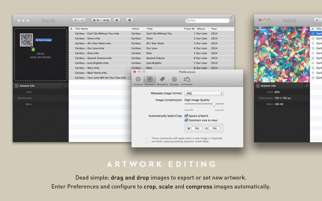The width and height of the screenshot is (322, 201).
Task: Click the remove files minus button
Action: tap(83, 20)
